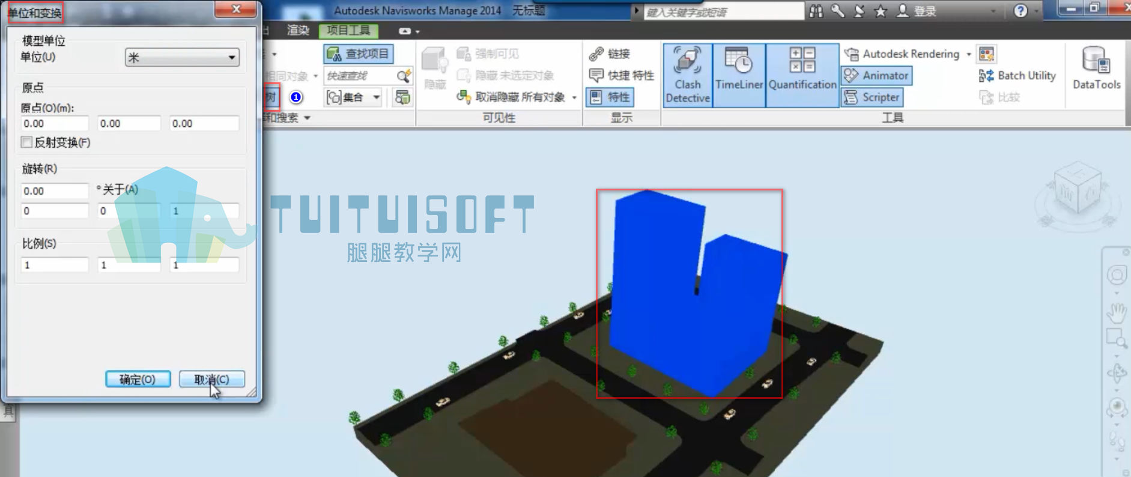
Task: Expand Autodesk Rendering dropdown arrow
Action: pos(968,55)
